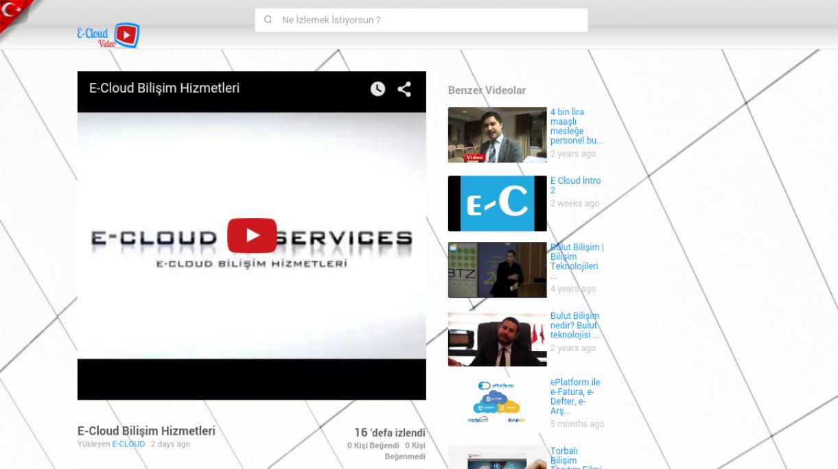Open 'Bulut Bilişim | Bilişim Teknolojileri' link
The height and width of the screenshot is (469, 838).
pyautogui.click(x=577, y=261)
